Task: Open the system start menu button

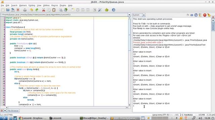Action: click(3, 118)
